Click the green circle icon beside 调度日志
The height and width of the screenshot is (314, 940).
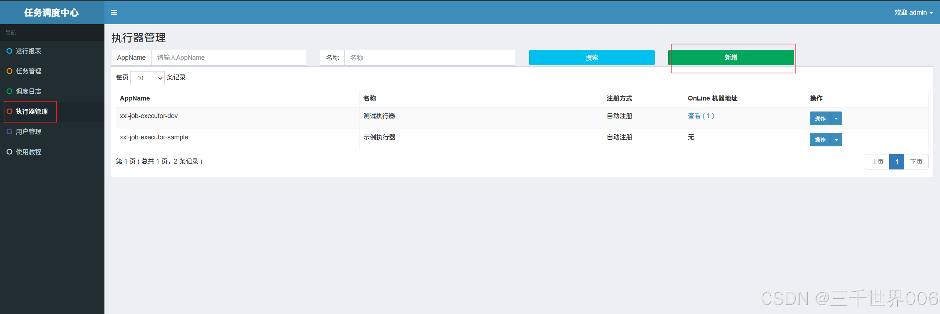pyautogui.click(x=10, y=91)
